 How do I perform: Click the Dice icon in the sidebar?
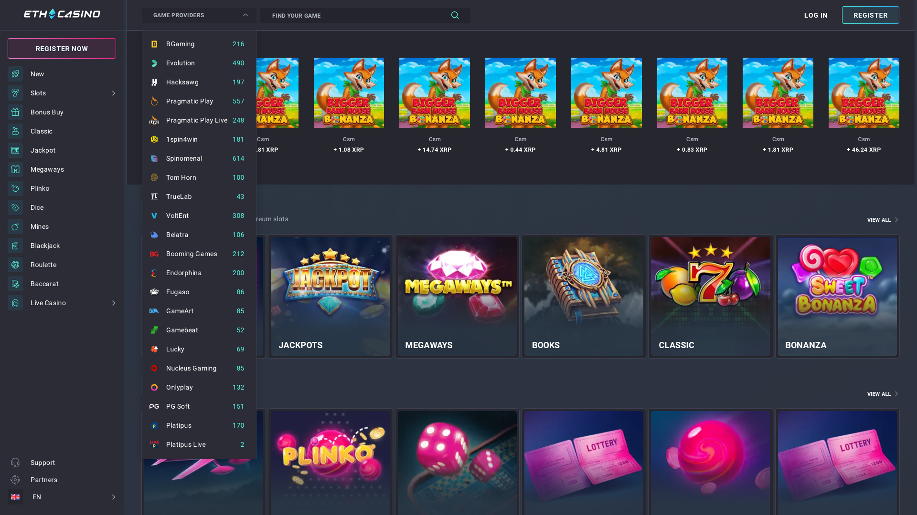point(15,207)
